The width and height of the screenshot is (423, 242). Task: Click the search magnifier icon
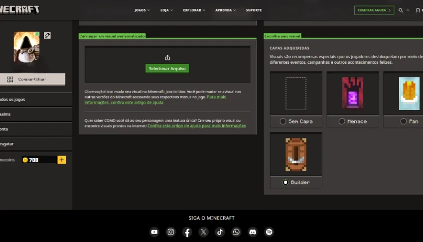(x=401, y=10)
